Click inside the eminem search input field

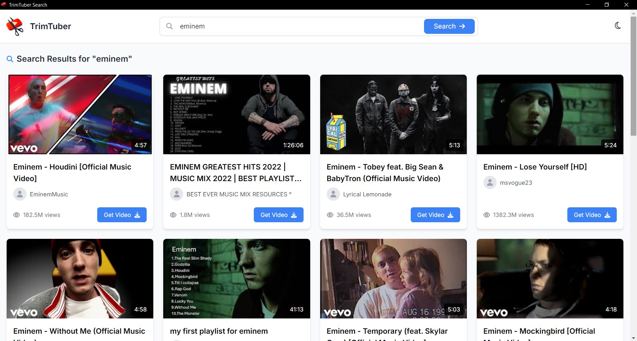pyautogui.click(x=299, y=26)
